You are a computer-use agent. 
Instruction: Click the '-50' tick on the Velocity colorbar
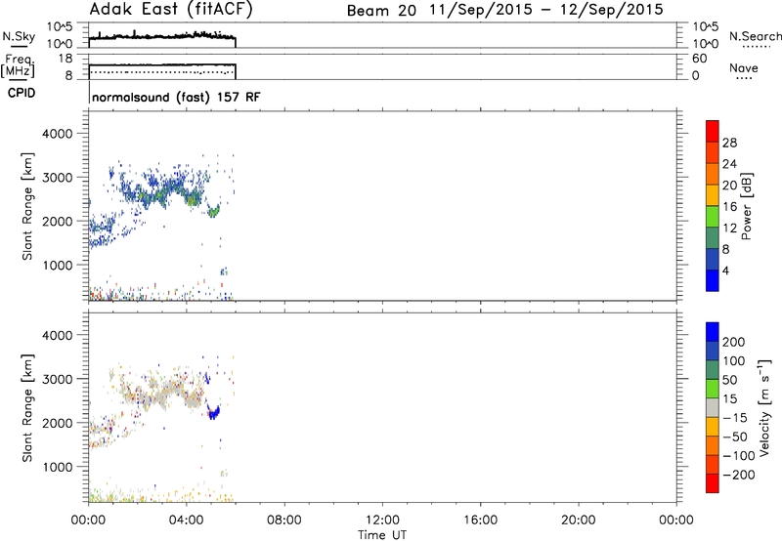click(x=735, y=437)
